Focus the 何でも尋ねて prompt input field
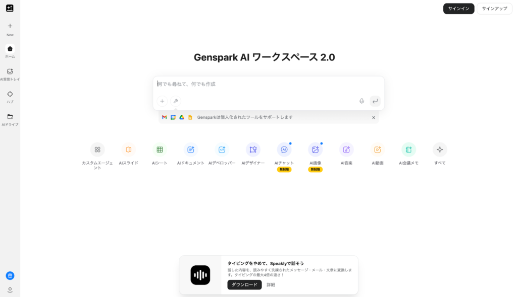Screen dimensions: 517x297 tap(269, 84)
